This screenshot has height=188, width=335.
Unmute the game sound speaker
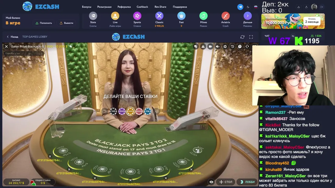point(217,46)
